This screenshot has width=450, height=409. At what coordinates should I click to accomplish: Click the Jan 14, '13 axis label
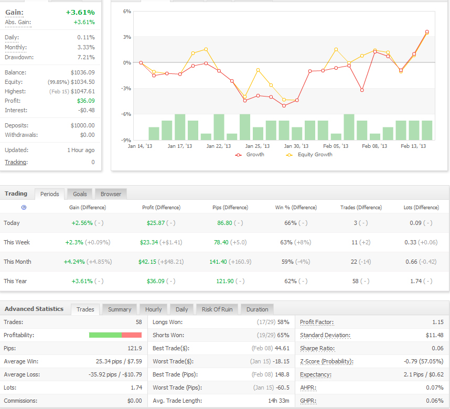coord(140,146)
